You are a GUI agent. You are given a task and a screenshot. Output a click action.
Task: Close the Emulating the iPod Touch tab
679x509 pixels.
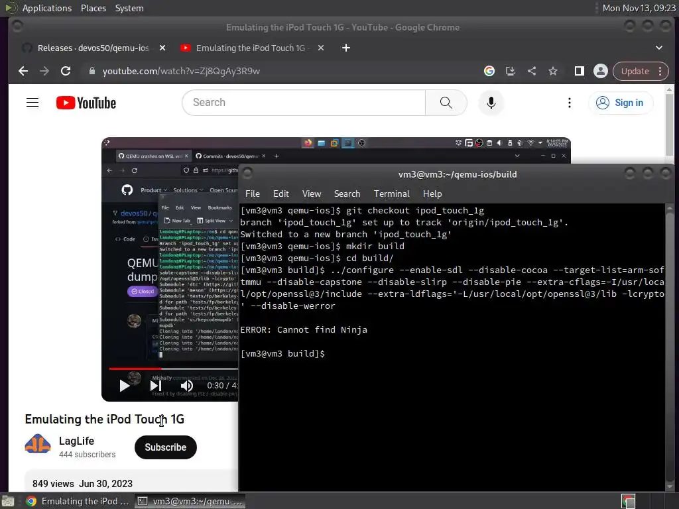coord(321,48)
